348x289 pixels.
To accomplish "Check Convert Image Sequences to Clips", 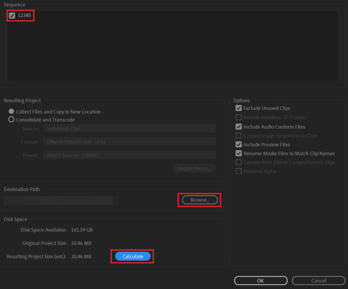I will [x=239, y=136].
